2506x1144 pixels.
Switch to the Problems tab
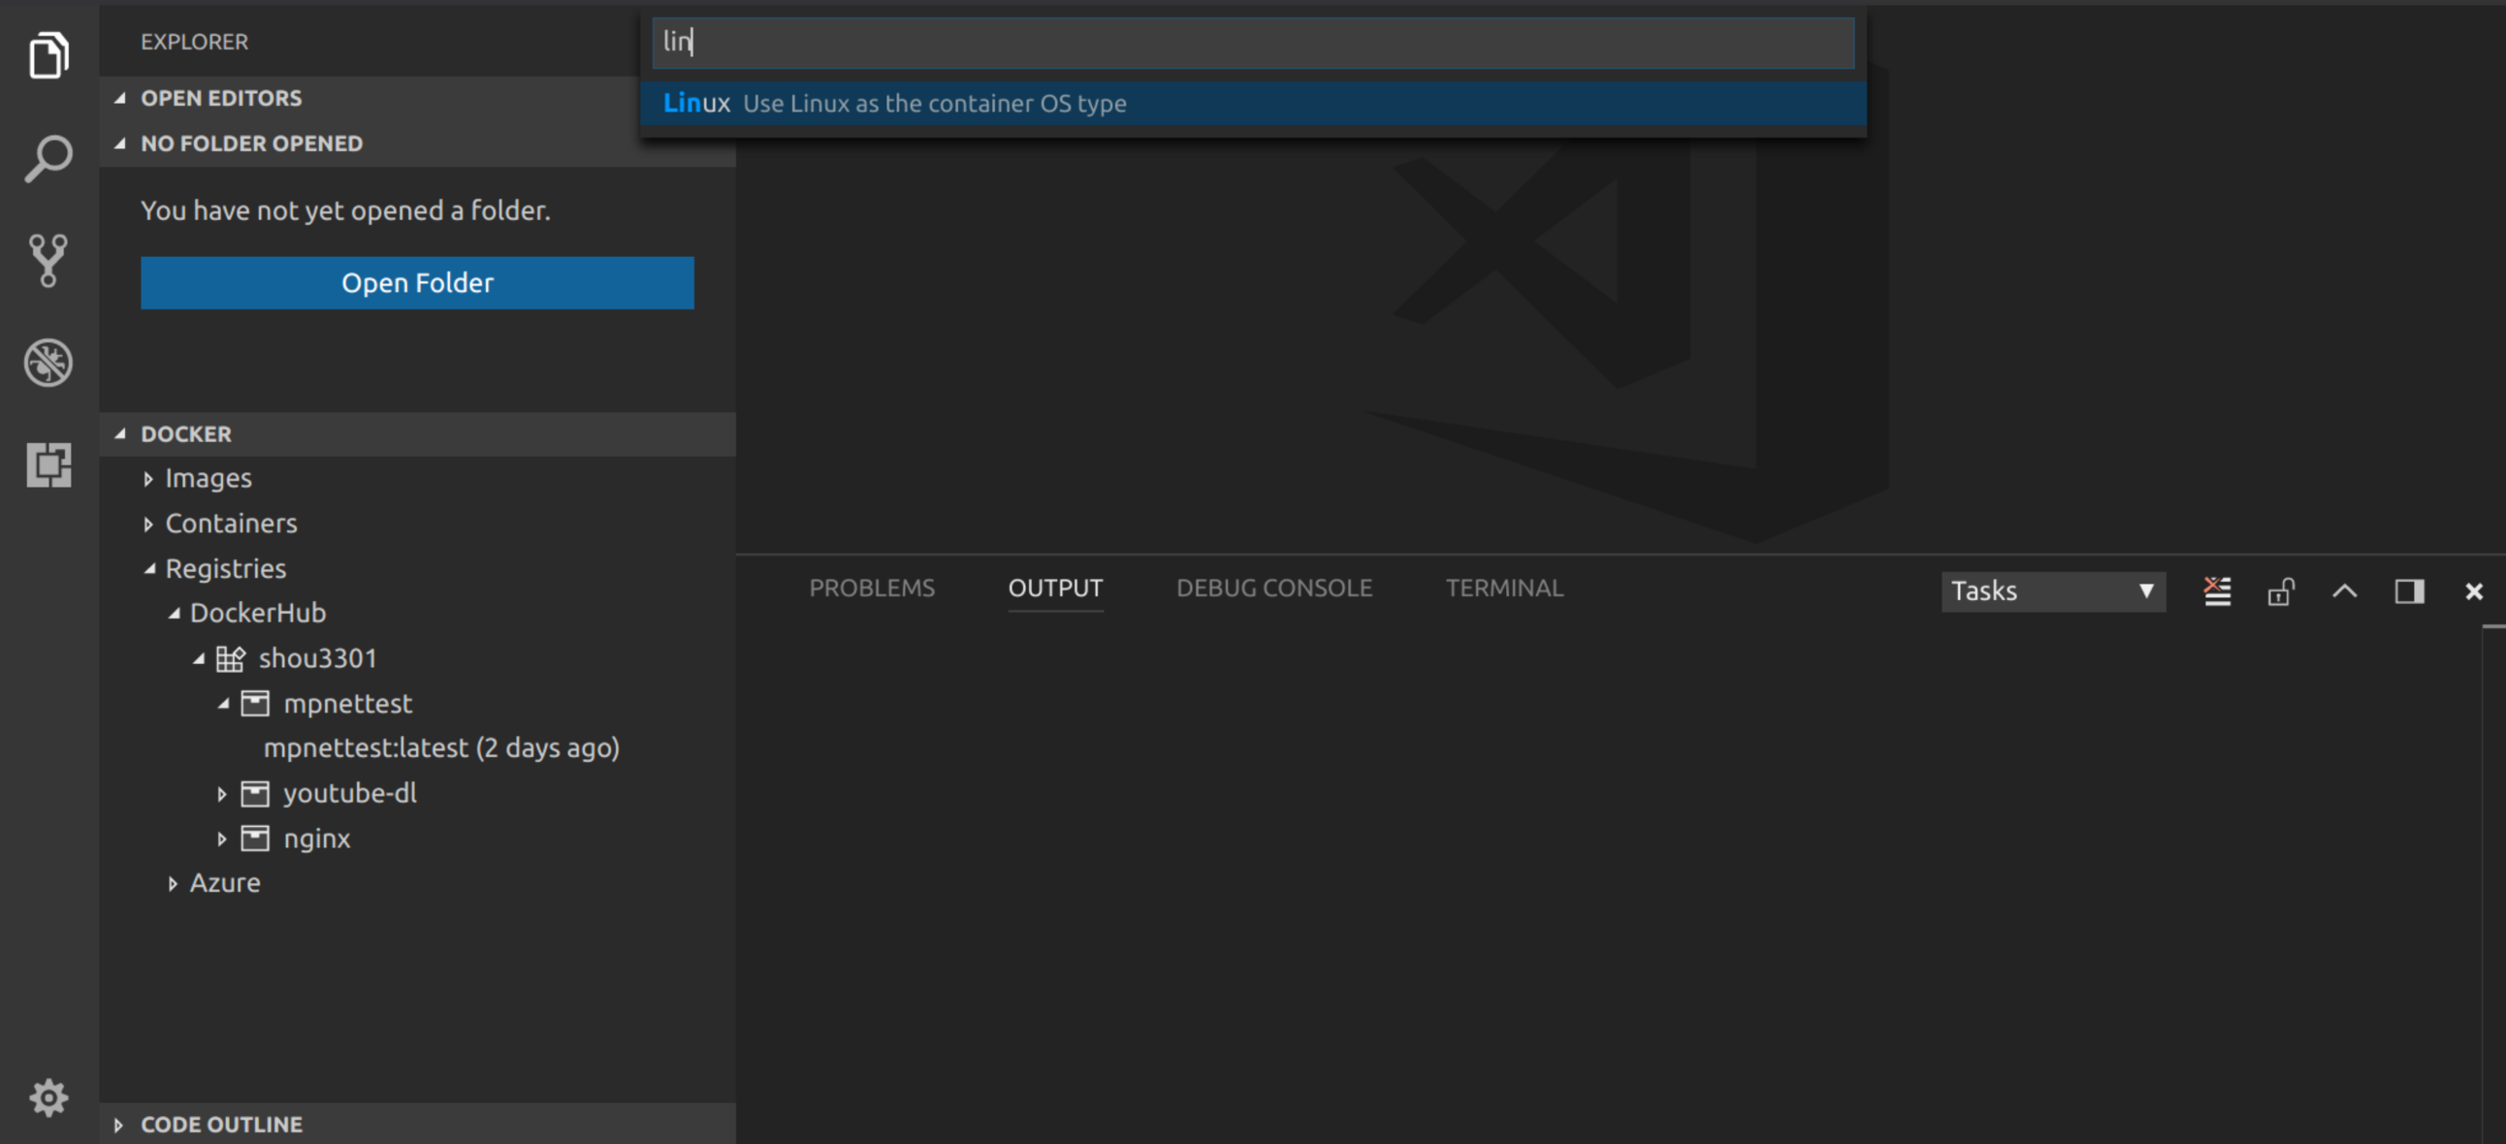tap(871, 588)
